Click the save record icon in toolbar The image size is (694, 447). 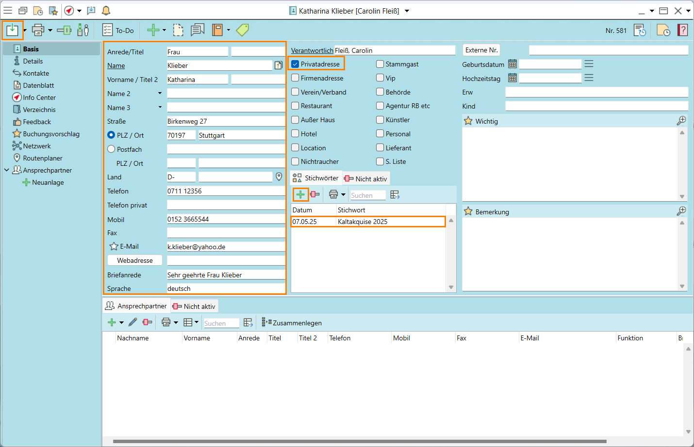pyautogui.click(x=12, y=30)
